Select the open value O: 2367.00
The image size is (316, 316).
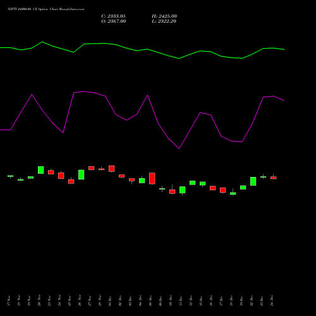[x=114, y=21]
